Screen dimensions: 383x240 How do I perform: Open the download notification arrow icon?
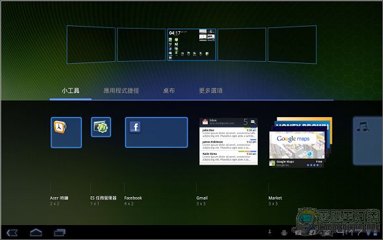[269, 232]
